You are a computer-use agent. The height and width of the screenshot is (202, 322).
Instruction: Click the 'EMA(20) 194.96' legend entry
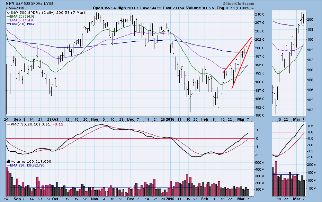pyautogui.click(x=22, y=17)
